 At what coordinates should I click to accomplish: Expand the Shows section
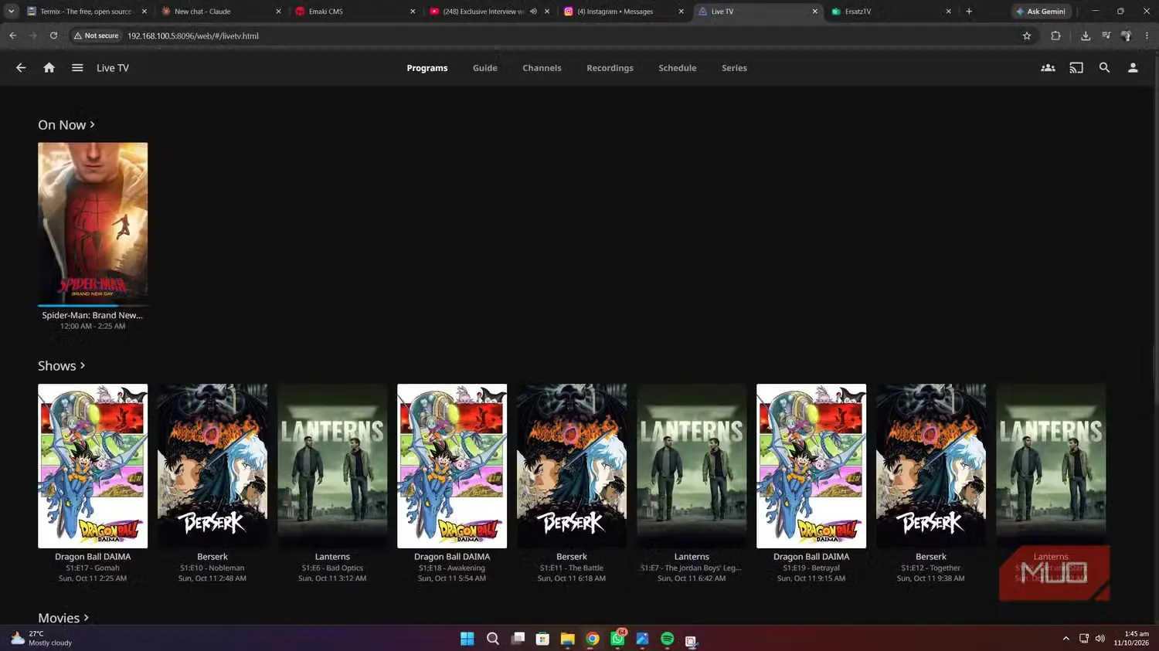click(62, 366)
